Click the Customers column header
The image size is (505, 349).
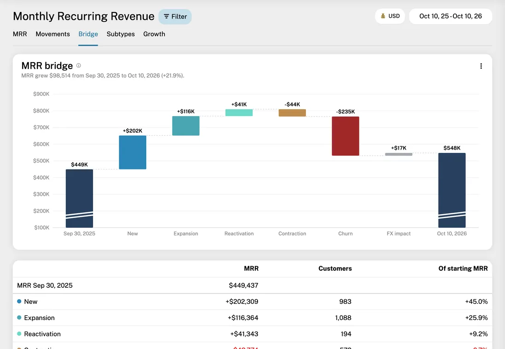coord(335,268)
